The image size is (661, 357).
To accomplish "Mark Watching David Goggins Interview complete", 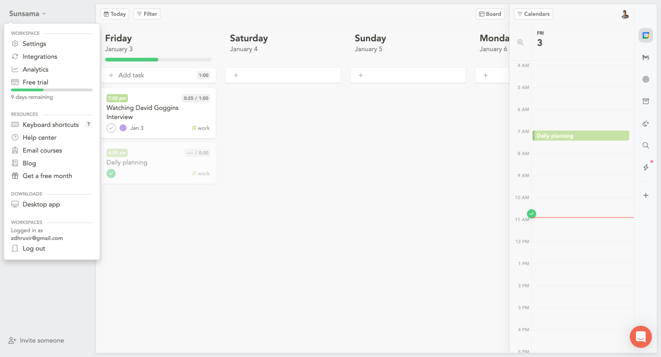I will click(x=111, y=128).
